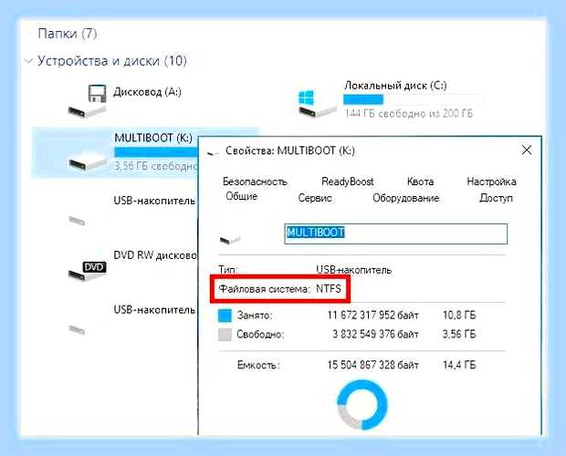Click the 14,4 ГБ capacity size
The height and width of the screenshot is (456, 566).
[x=459, y=365]
